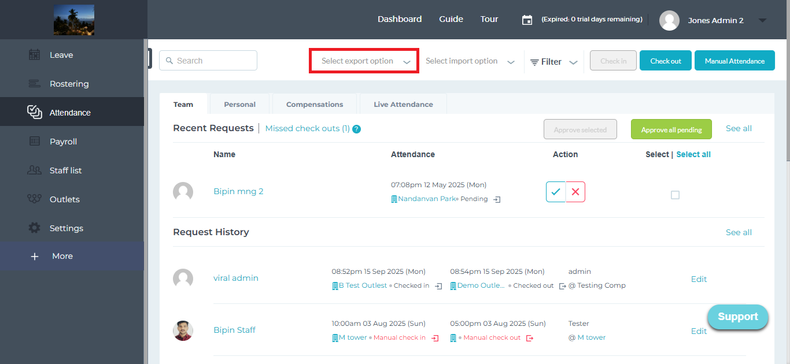
Task: Click the Missed check outs help icon
Action: tap(357, 129)
